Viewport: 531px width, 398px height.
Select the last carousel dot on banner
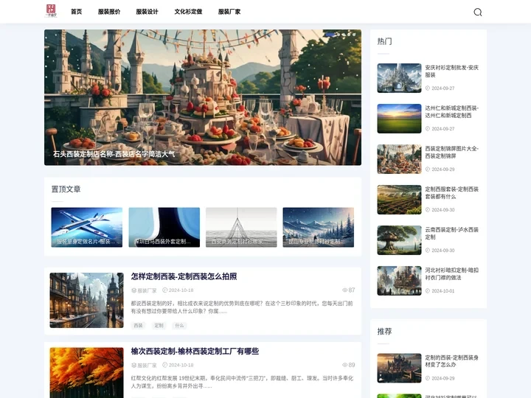pyautogui.click(x=354, y=34)
